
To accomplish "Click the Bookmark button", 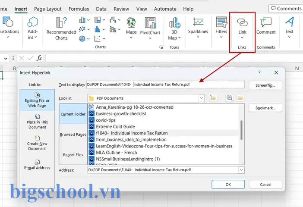I will [x=265, y=108].
